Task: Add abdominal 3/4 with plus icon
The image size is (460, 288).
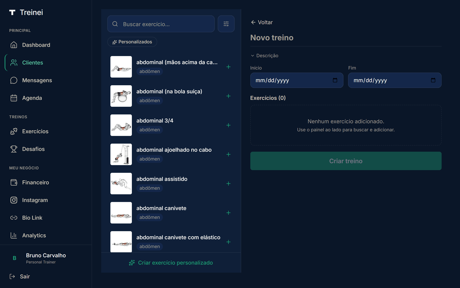Action: coord(228,125)
